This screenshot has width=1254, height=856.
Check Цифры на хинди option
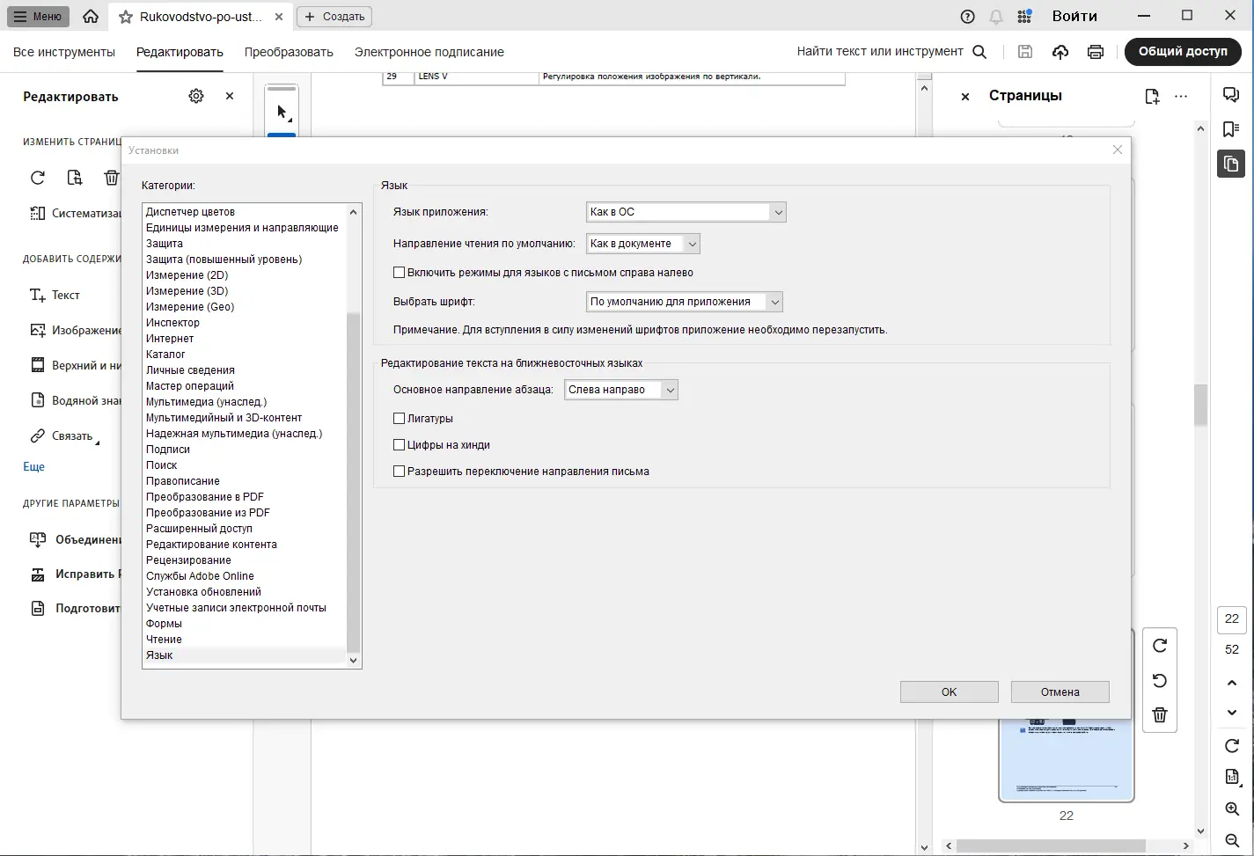tap(399, 444)
